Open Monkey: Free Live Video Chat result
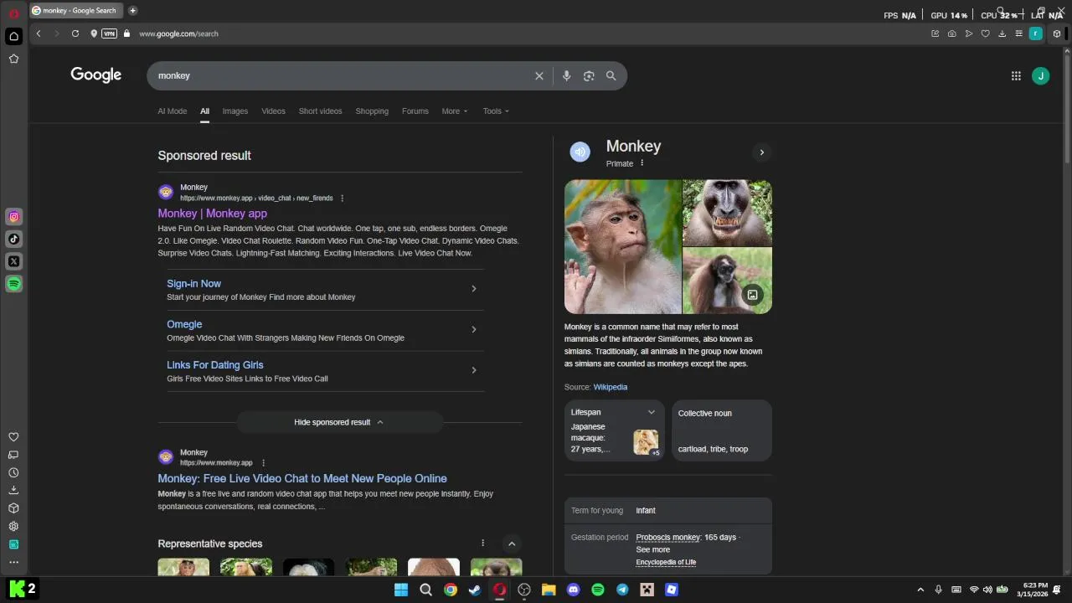Screen dimensions: 1072x603 (x=302, y=478)
